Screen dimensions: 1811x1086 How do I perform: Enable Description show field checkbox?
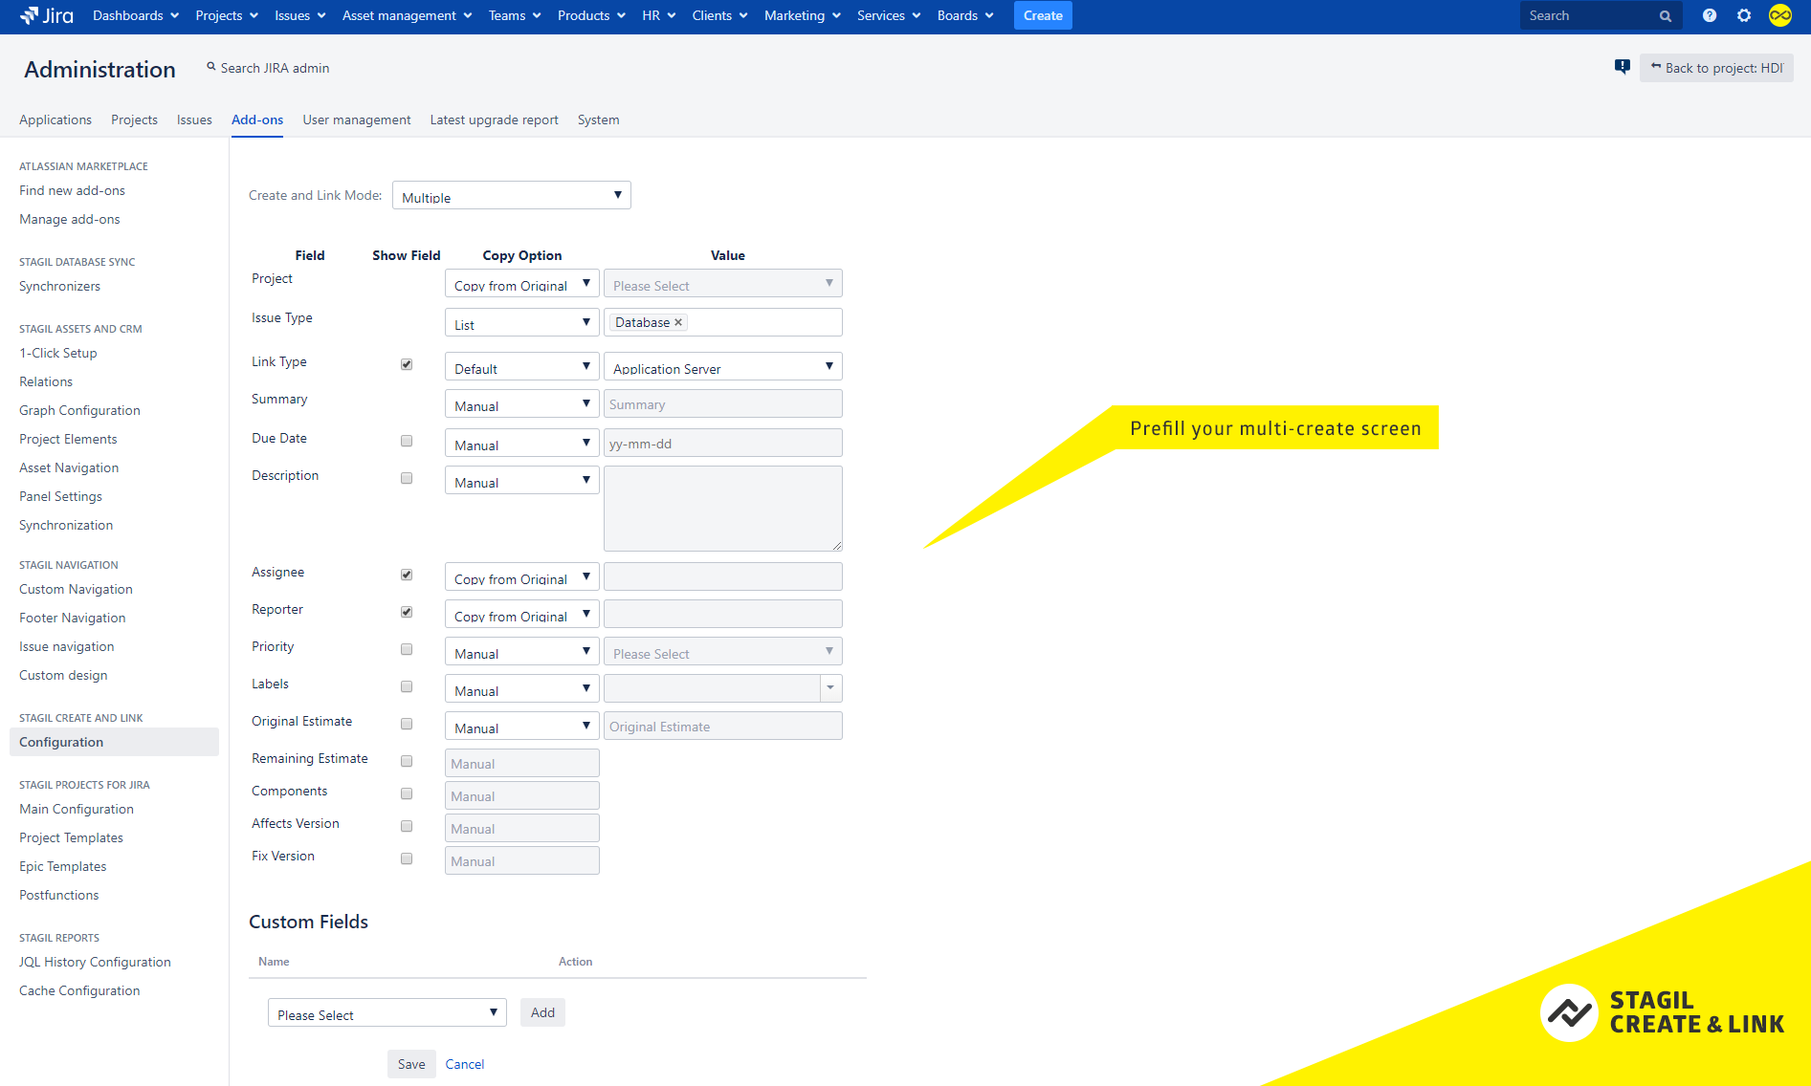pos(407,478)
